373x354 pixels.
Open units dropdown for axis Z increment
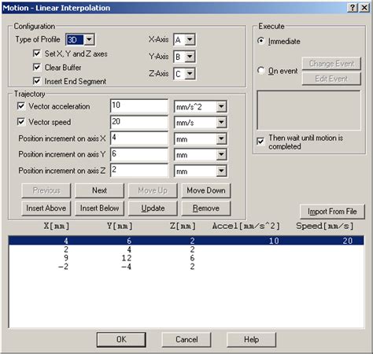(x=221, y=171)
